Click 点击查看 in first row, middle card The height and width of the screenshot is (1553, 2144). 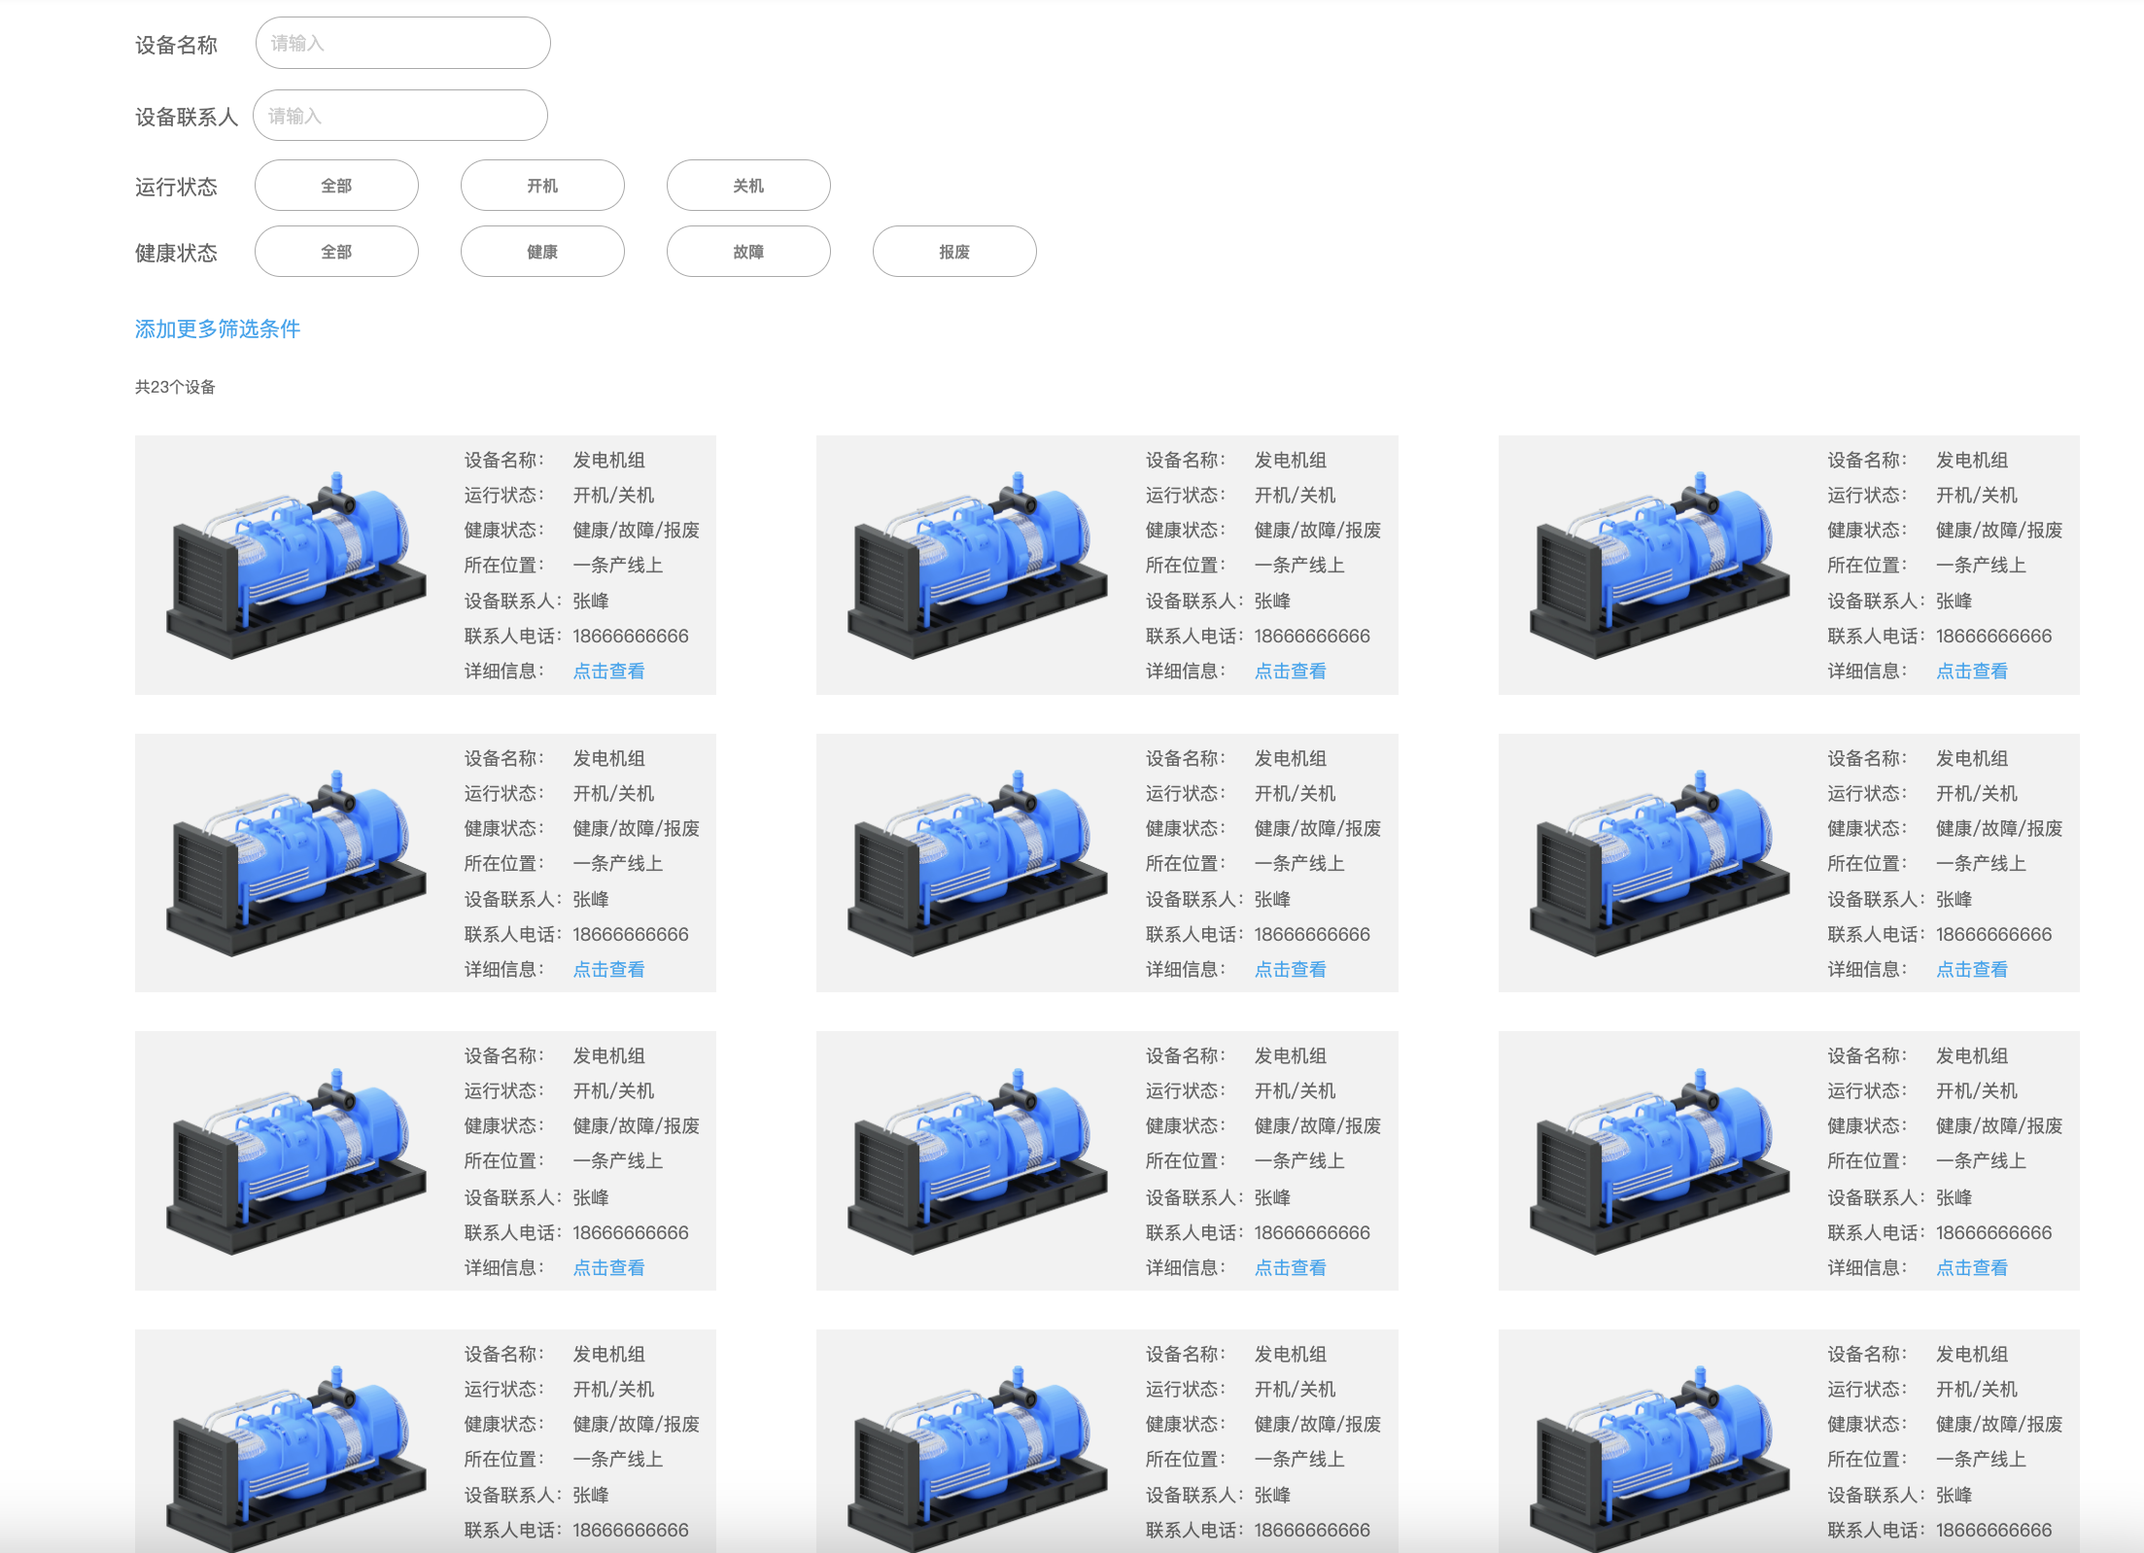click(x=1290, y=671)
